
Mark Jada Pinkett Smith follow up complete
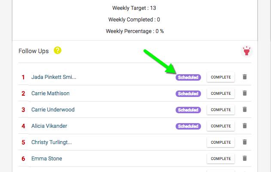(221, 77)
